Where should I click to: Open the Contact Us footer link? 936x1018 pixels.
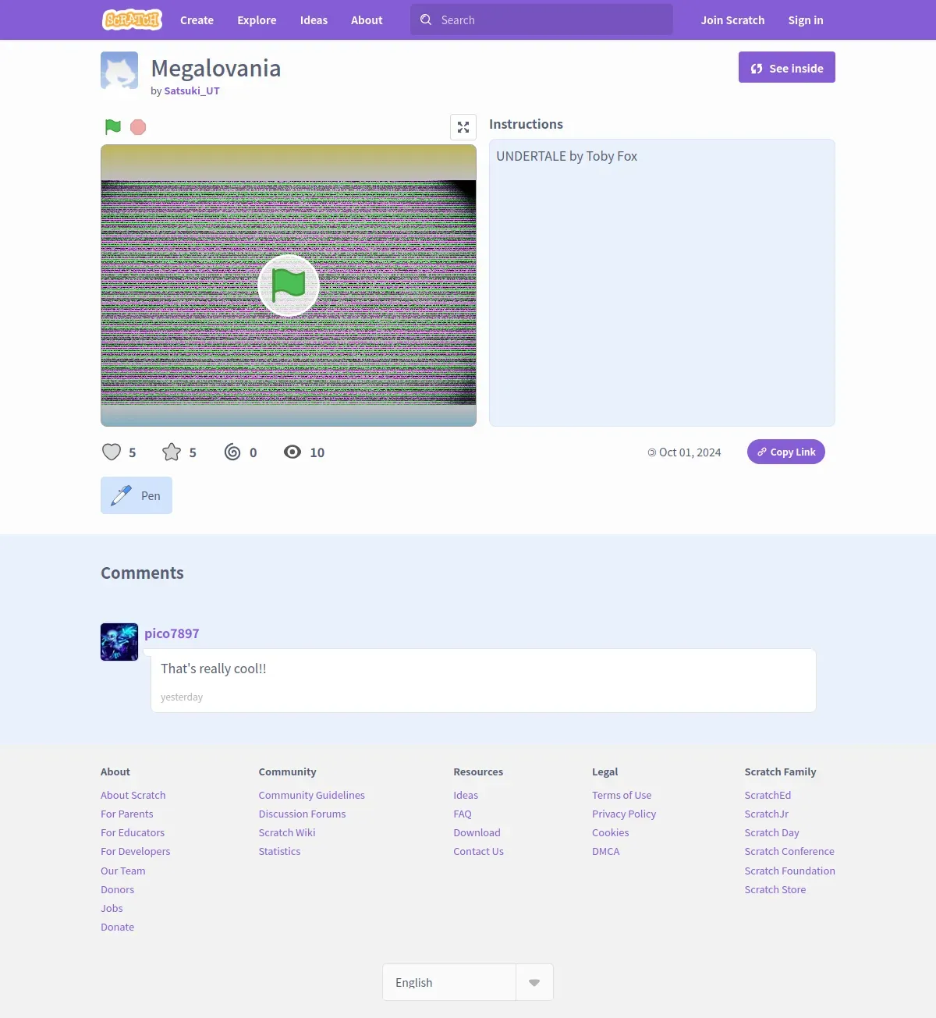pyautogui.click(x=479, y=851)
